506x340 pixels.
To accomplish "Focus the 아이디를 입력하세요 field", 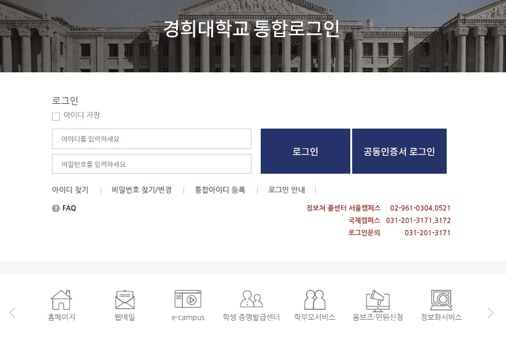I will pyautogui.click(x=151, y=139).
